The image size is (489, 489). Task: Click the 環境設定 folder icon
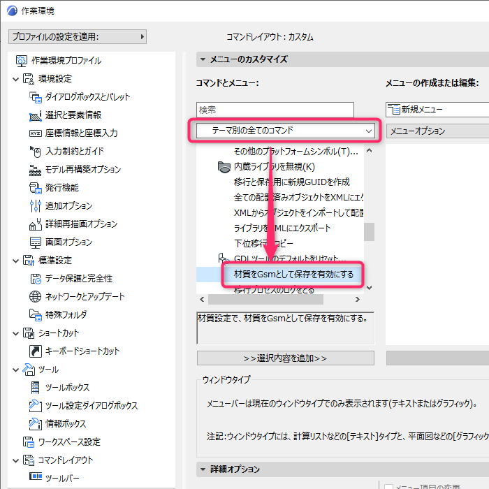pos(29,79)
